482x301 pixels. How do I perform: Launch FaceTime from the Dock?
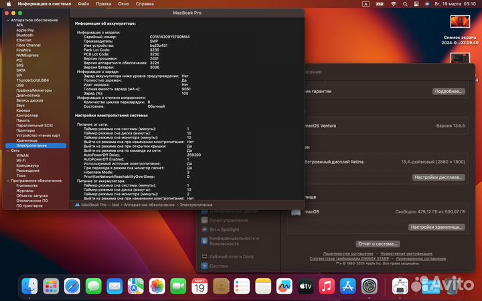[x=178, y=286]
